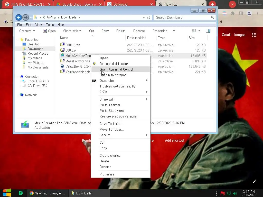The height and width of the screenshot is (197, 263).
Task: Click the toolbar Delete button
Action: point(121,31)
